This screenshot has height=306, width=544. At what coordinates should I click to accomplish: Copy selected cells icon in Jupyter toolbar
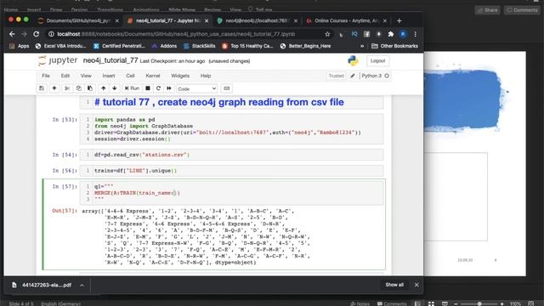point(79,88)
